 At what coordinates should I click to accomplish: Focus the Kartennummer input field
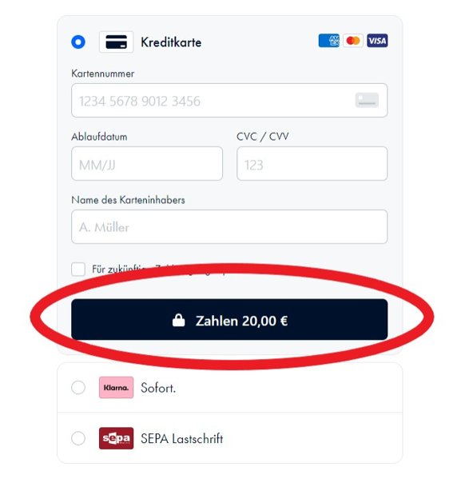click(x=229, y=101)
